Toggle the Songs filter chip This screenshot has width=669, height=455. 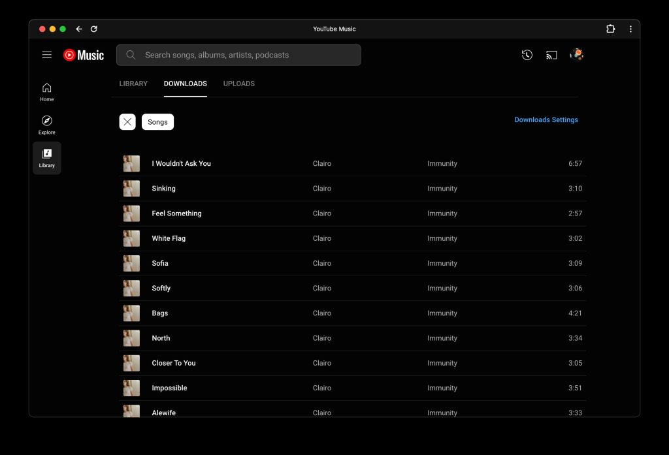pyautogui.click(x=157, y=122)
